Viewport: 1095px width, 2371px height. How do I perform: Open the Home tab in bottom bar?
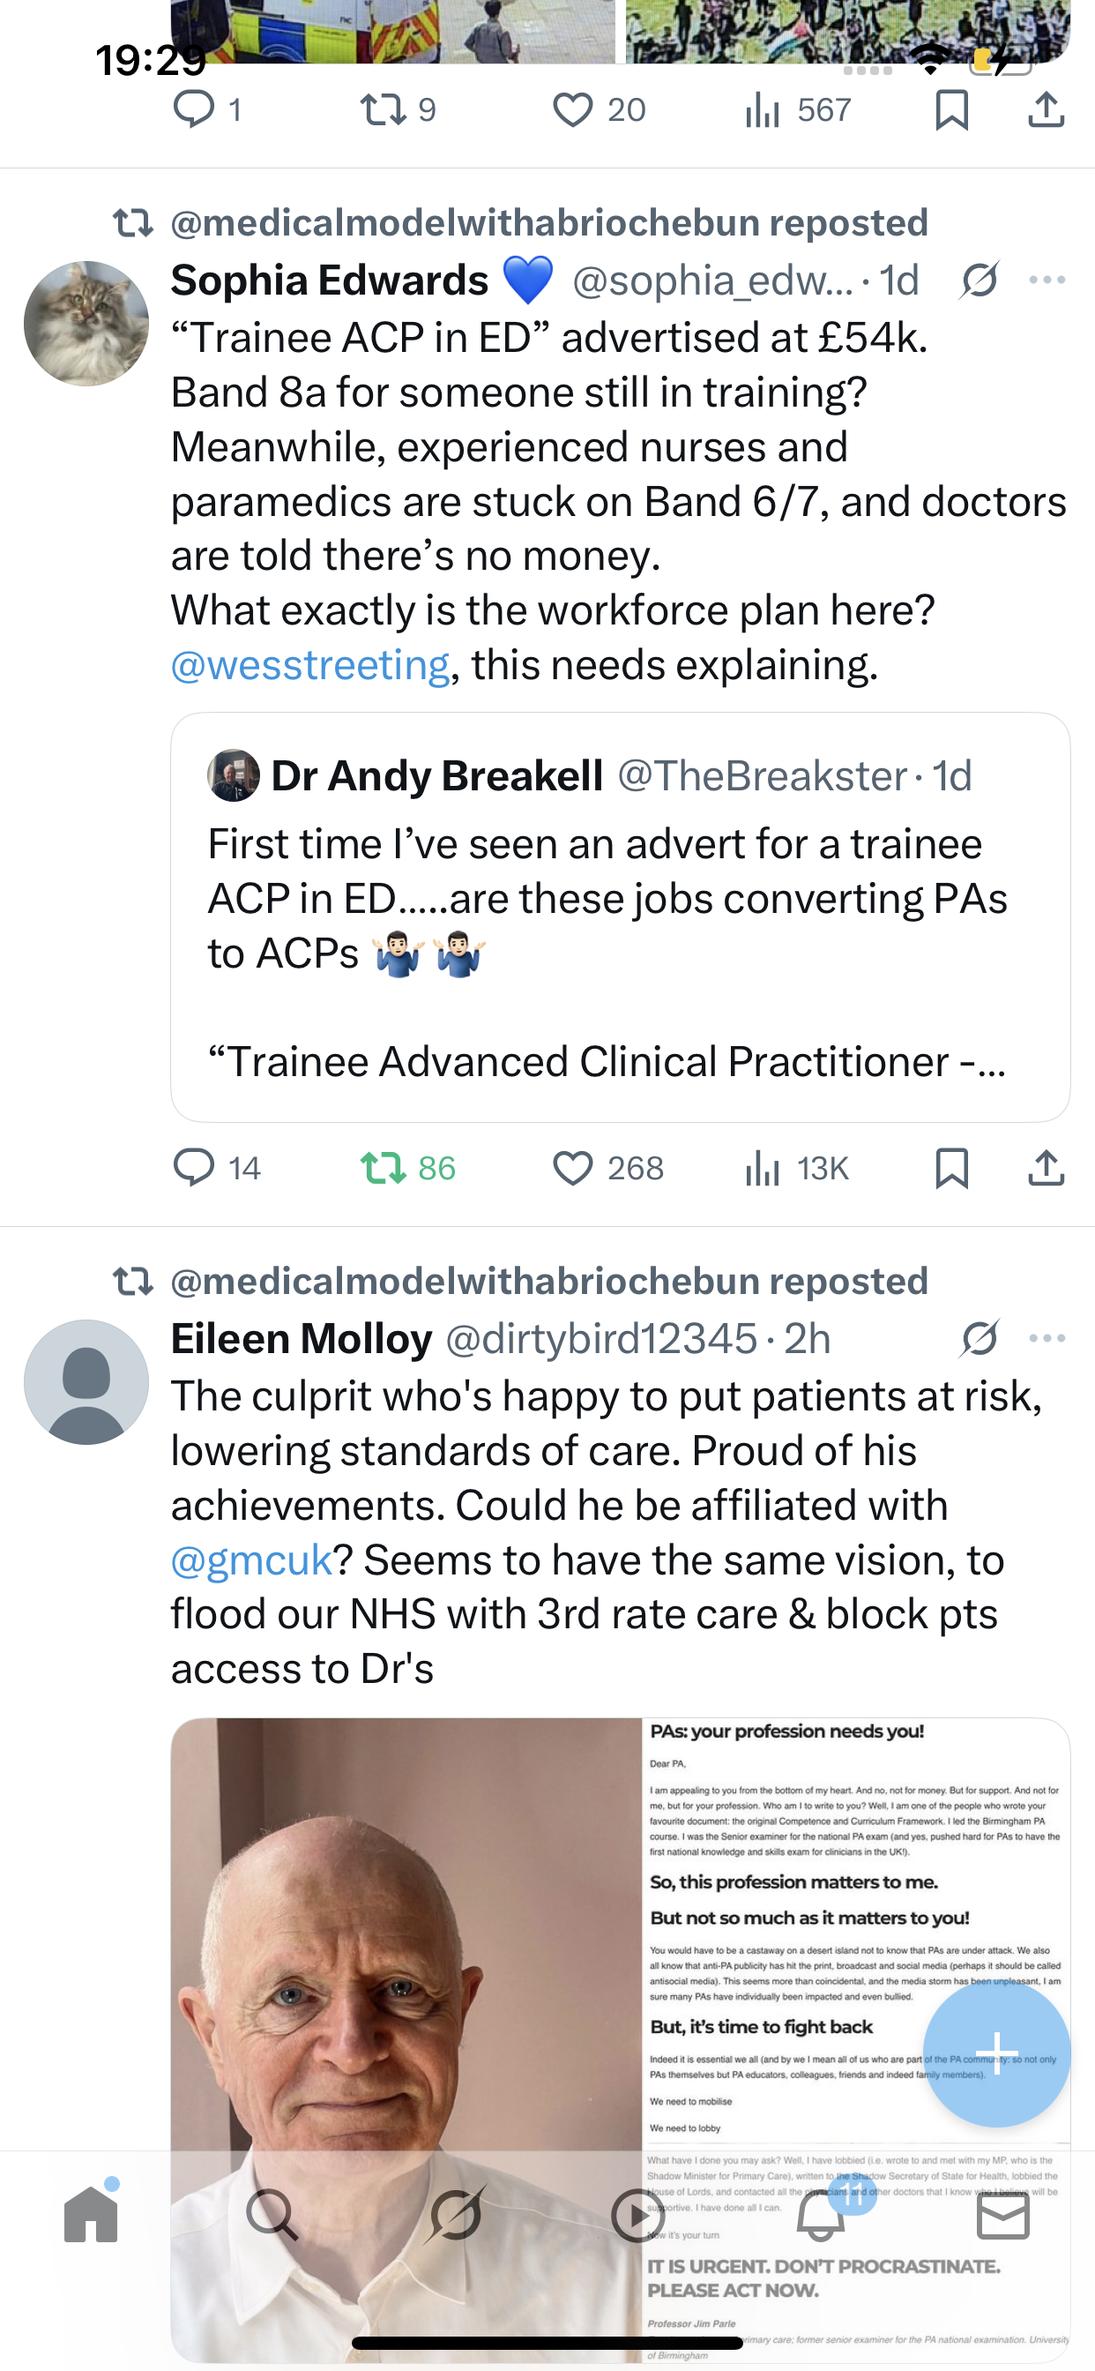[91, 2215]
